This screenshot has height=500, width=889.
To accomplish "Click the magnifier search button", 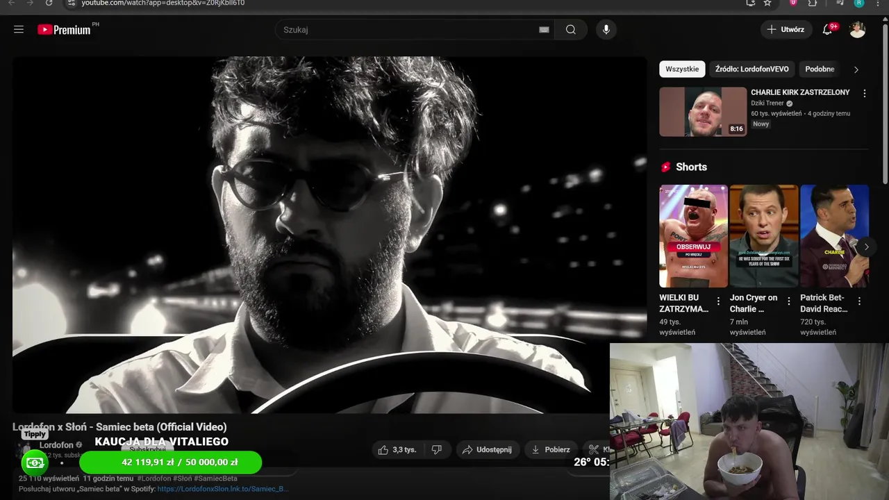I will pyautogui.click(x=571, y=29).
